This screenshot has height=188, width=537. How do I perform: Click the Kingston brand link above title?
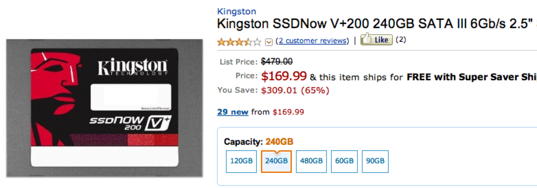pyautogui.click(x=236, y=11)
